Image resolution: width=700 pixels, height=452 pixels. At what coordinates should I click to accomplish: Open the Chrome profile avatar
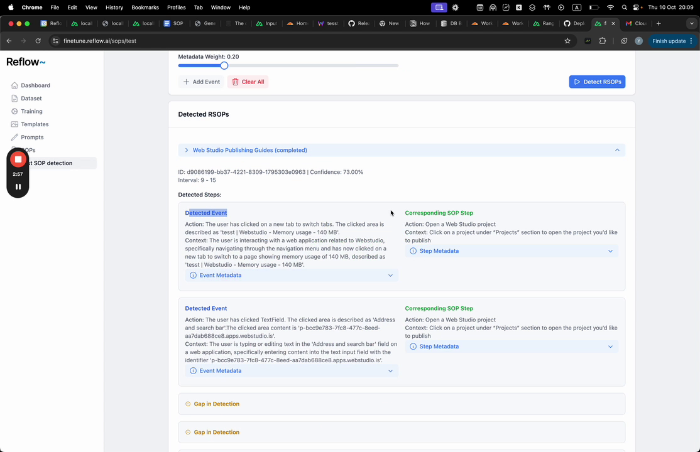click(x=639, y=41)
